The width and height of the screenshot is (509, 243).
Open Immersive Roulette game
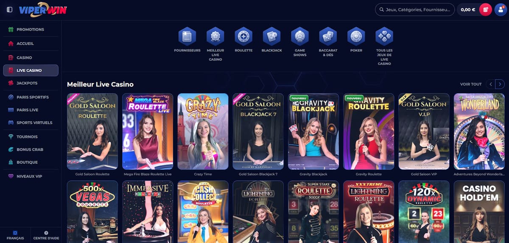148,212
